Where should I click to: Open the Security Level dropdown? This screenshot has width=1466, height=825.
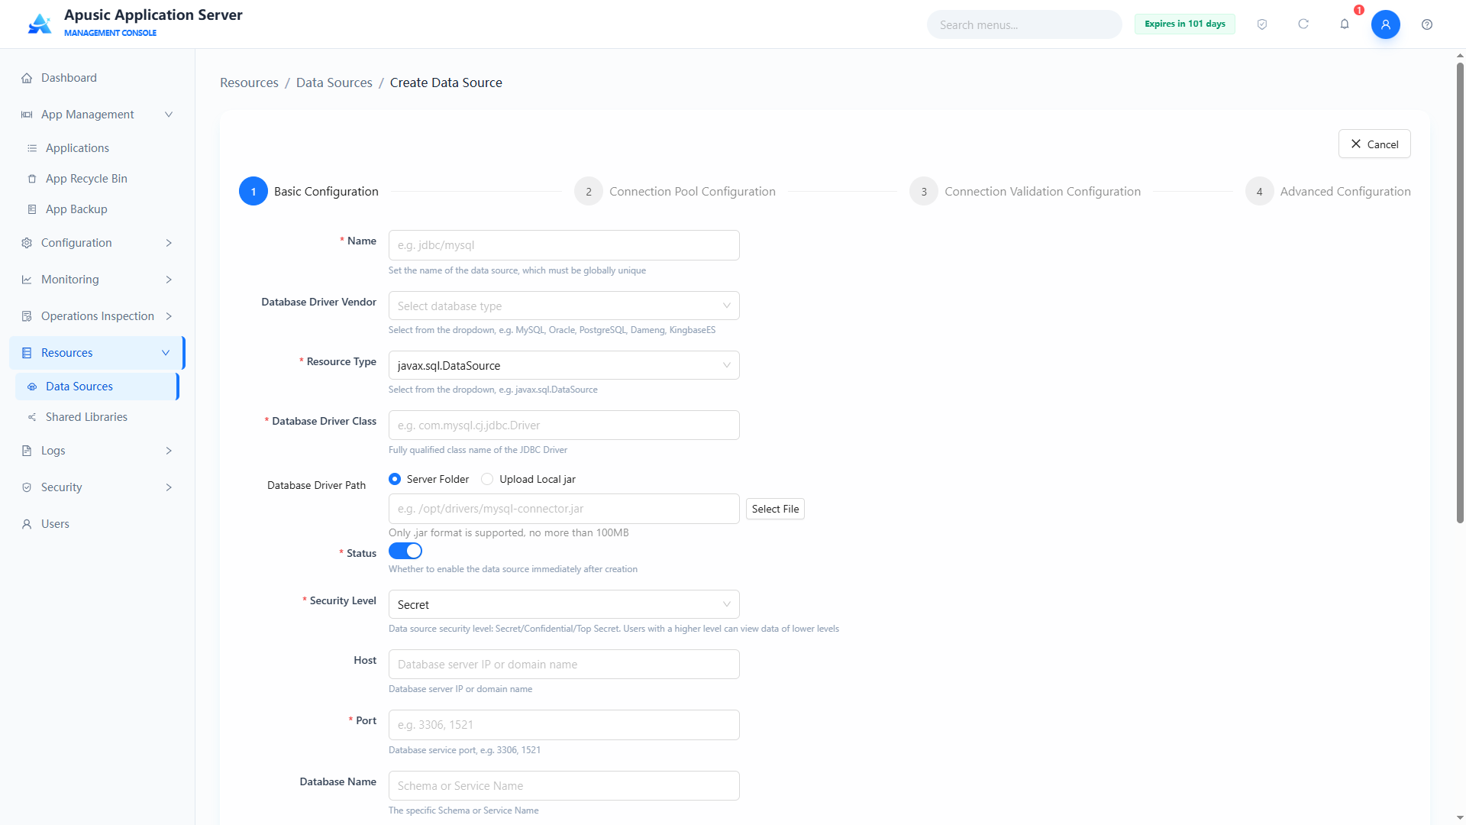[x=564, y=604]
